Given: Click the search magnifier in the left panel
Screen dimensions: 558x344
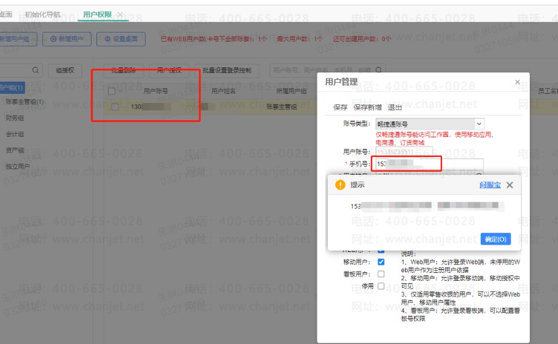Looking at the screenshot, I should [x=36, y=71].
